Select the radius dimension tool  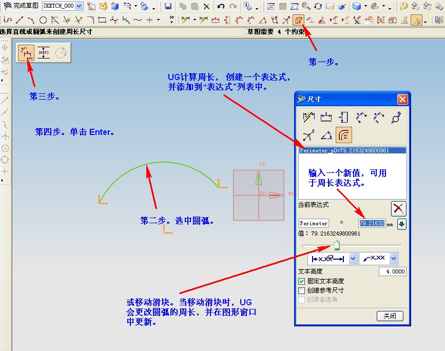coord(308,134)
